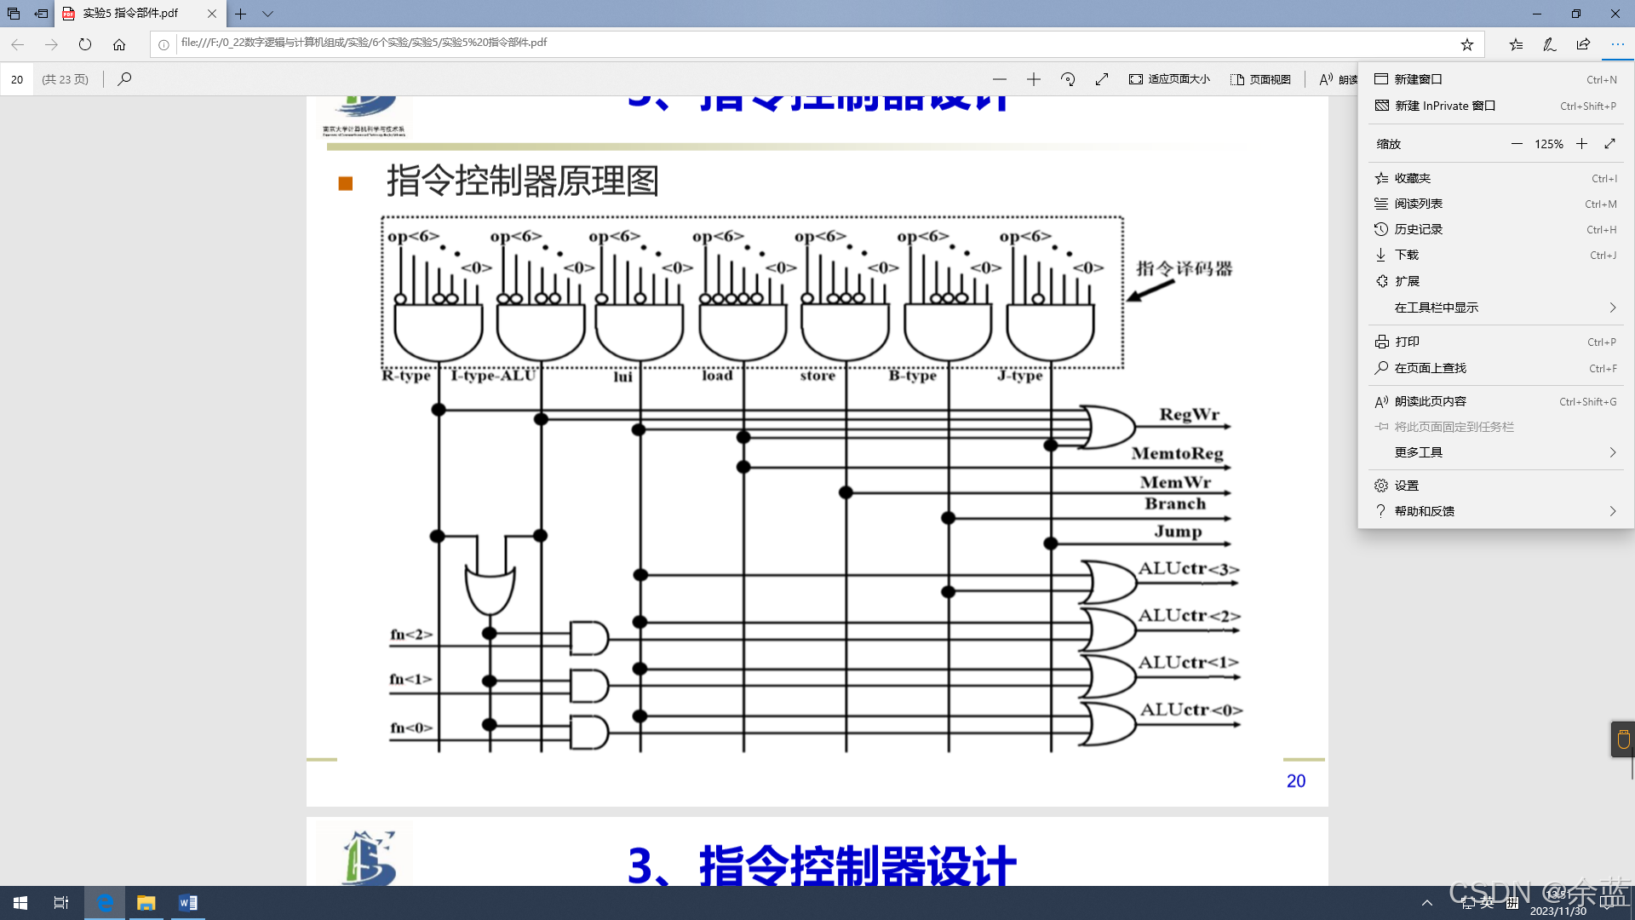Toggle full screen in 缩放 menu row
This screenshot has width=1635, height=920.
pyautogui.click(x=1609, y=144)
